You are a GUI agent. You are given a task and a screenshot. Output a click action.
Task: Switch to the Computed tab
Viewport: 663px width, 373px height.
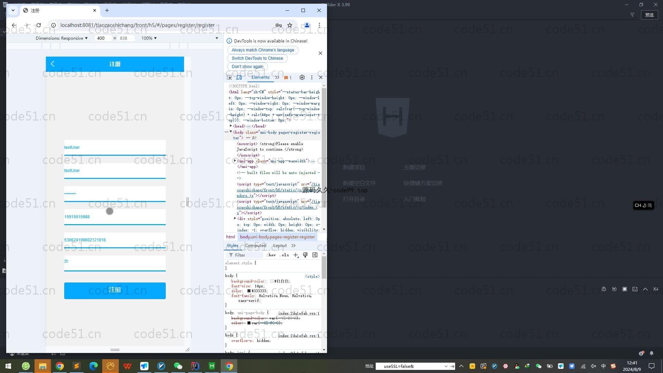click(256, 246)
